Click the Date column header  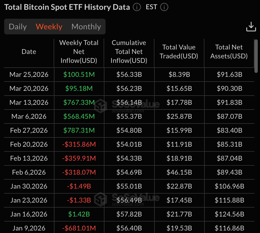[x=28, y=52]
